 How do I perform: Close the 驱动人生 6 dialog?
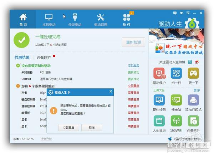(111, 91)
